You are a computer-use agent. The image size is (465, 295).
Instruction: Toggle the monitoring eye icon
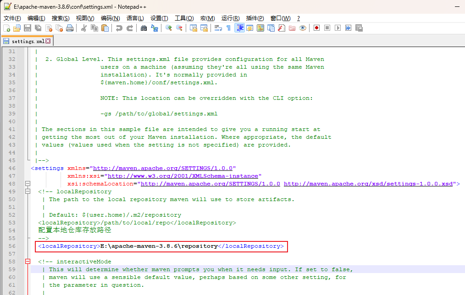(303, 28)
